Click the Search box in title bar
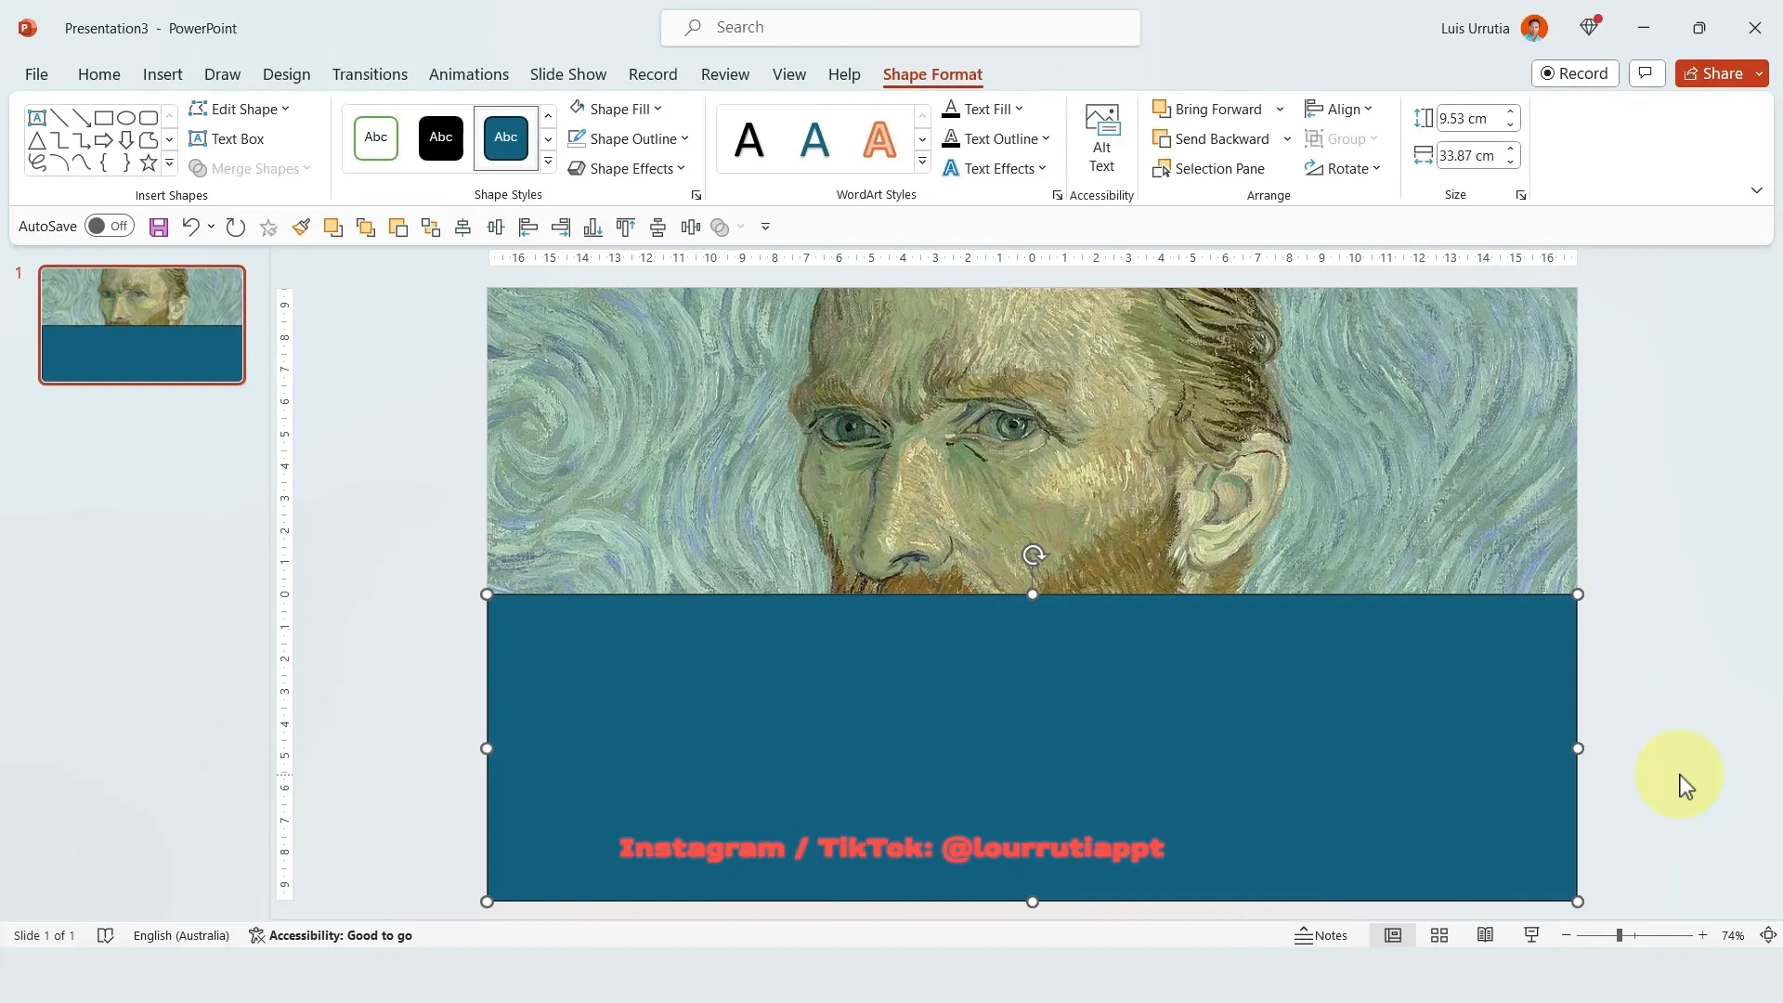Viewport: 1783px width, 1003px height. [900, 28]
